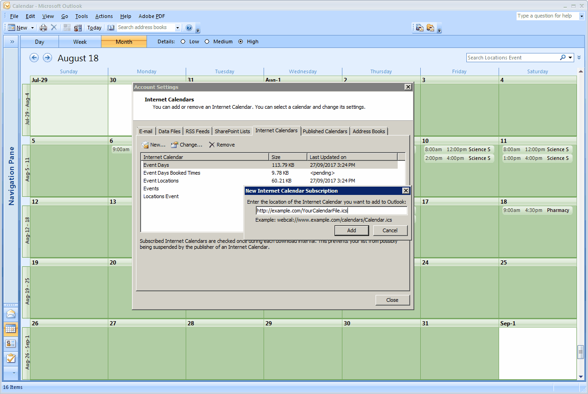
Task: Select the Locations Event calendar row
Action: (x=192, y=196)
